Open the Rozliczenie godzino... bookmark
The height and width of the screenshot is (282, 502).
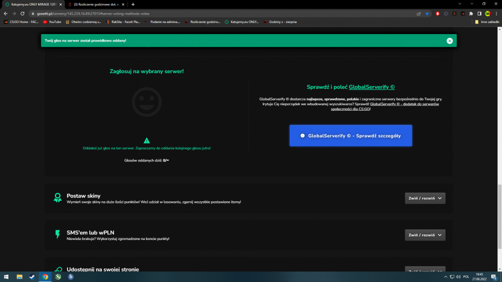(x=202, y=22)
